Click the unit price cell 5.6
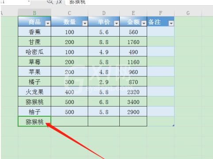213x159 pixels. [x=104, y=32]
